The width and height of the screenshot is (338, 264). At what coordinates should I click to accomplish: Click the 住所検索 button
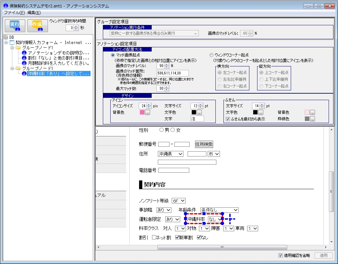point(204,144)
